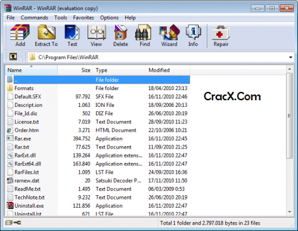The image size is (298, 231).
Task: Click the 'DIZ File' type cell
Action: 104,113
